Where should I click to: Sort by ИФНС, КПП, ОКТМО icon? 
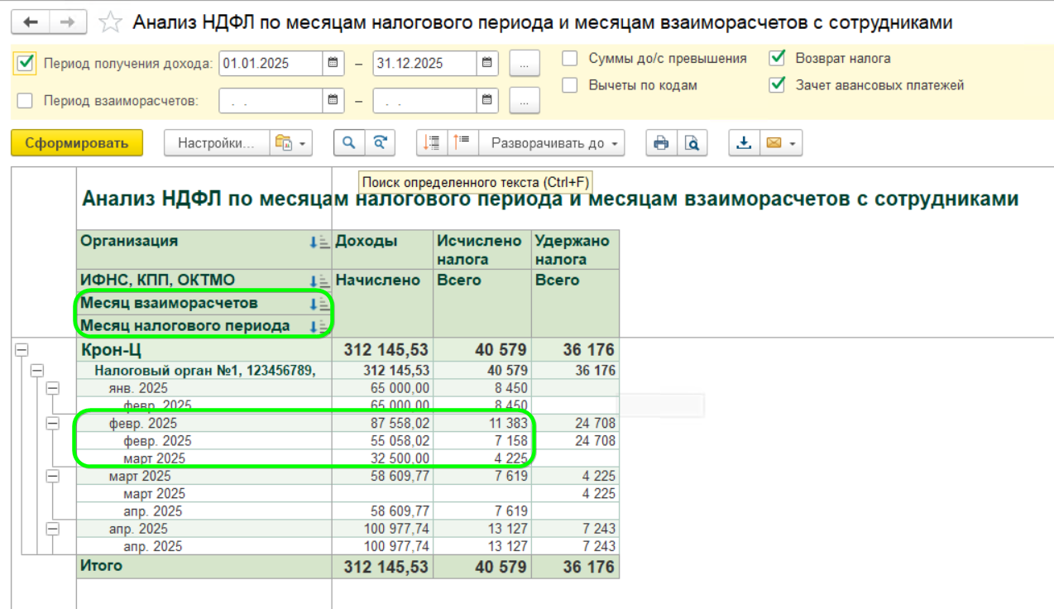coord(318,281)
